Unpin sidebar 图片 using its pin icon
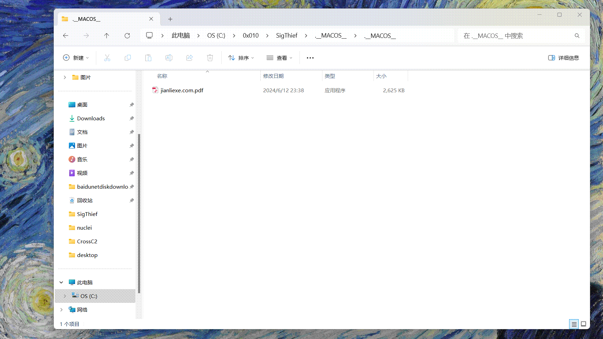This screenshot has height=339, width=603. [x=132, y=146]
